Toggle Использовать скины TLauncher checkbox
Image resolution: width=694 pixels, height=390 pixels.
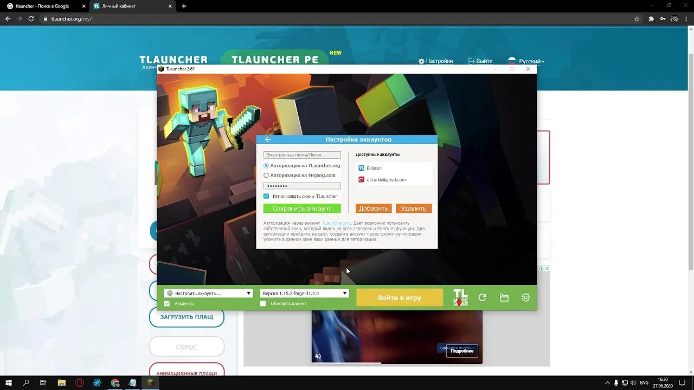coord(266,196)
